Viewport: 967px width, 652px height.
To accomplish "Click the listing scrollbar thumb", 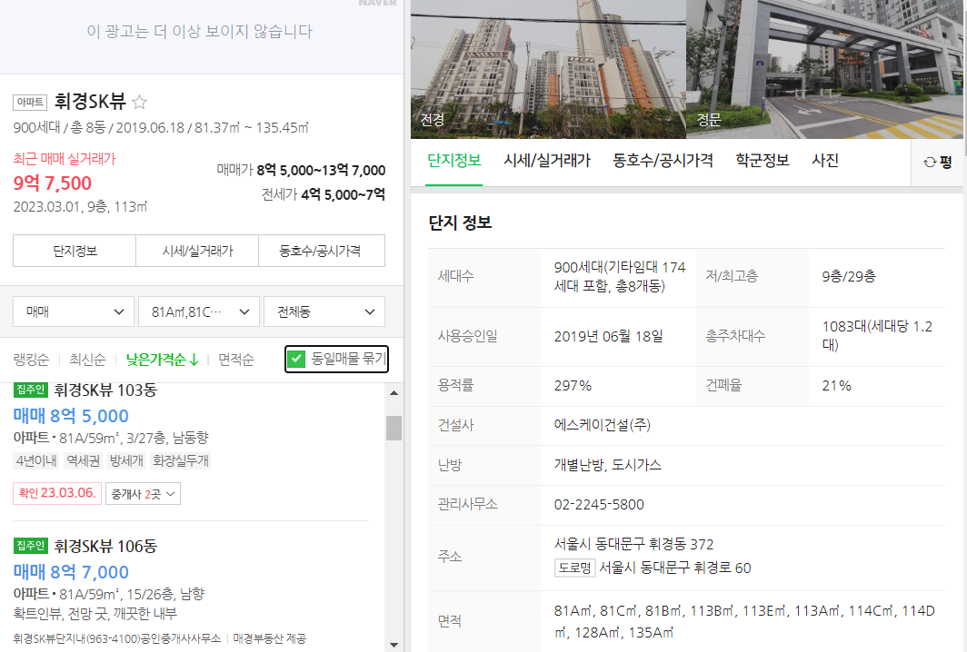I will (394, 428).
